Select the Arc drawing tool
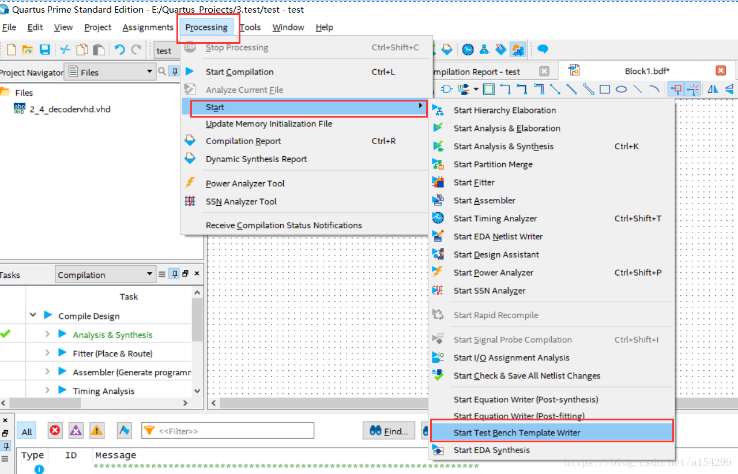The height and width of the screenshot is (474, 738). [x=654, y=89]
